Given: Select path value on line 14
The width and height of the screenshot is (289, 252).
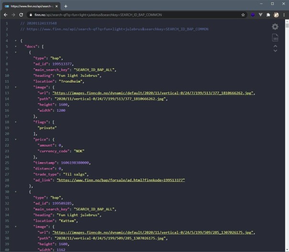Looking at the screenshot, I should click(109, 99).
